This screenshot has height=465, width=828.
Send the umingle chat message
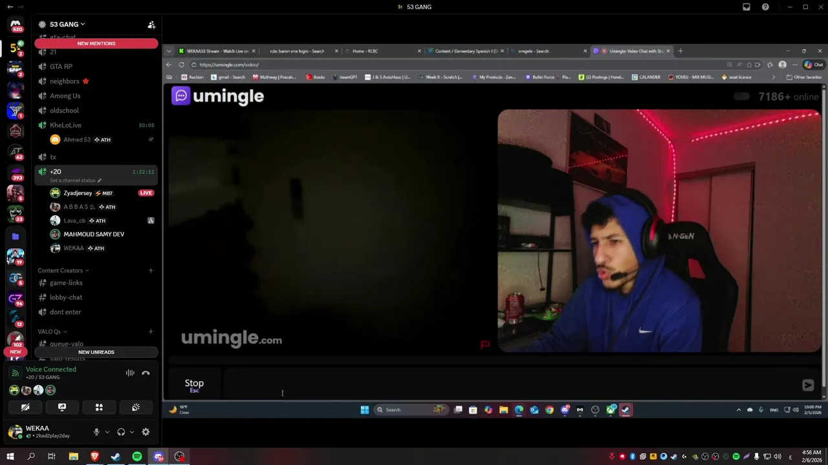click(808, 385)
